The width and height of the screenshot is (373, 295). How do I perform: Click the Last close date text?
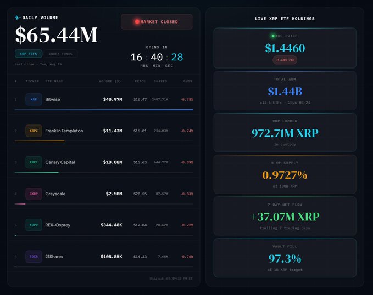click(x=38, y=64)
